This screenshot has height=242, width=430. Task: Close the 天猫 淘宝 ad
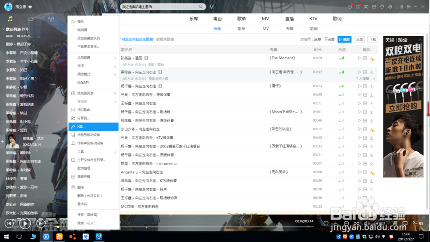tap(420, 40)
